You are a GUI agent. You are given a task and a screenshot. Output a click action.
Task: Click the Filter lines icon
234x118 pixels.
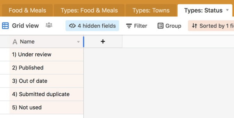tap(129, 26)
